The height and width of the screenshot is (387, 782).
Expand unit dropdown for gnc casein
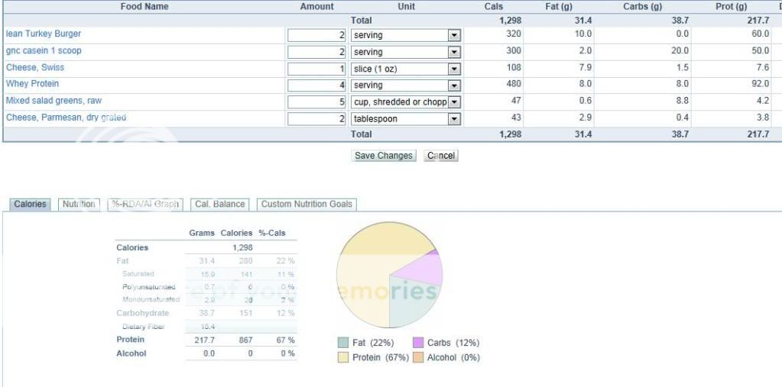pos(454,52)
